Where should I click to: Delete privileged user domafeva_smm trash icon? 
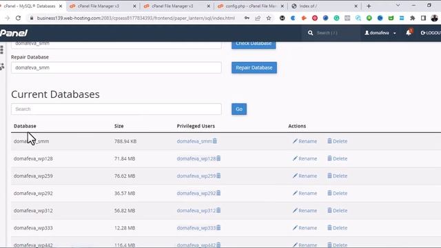pyautogui.click(x=215, y=141)
